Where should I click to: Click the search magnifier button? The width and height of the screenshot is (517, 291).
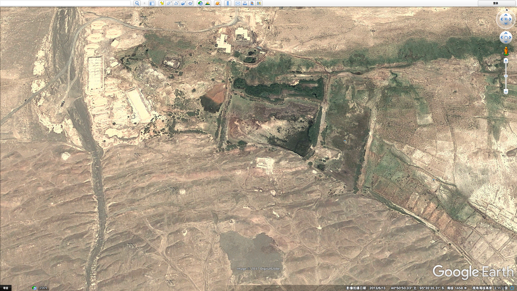pos(137,3)
